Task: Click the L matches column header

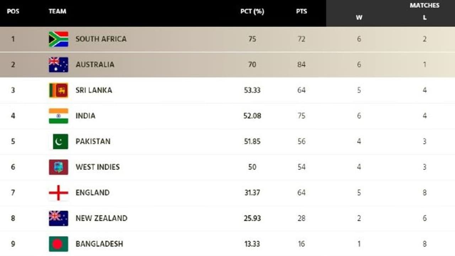Action: click(x=424, y=17)
